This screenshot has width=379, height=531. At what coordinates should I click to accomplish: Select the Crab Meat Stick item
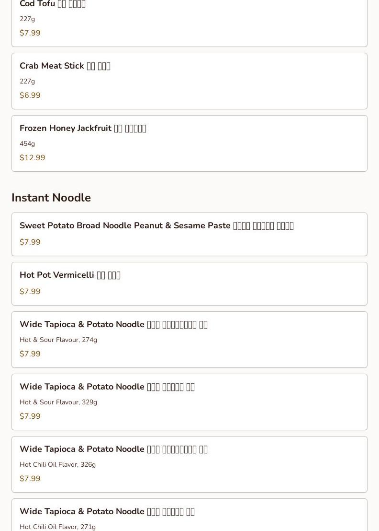tap(189, 81)
